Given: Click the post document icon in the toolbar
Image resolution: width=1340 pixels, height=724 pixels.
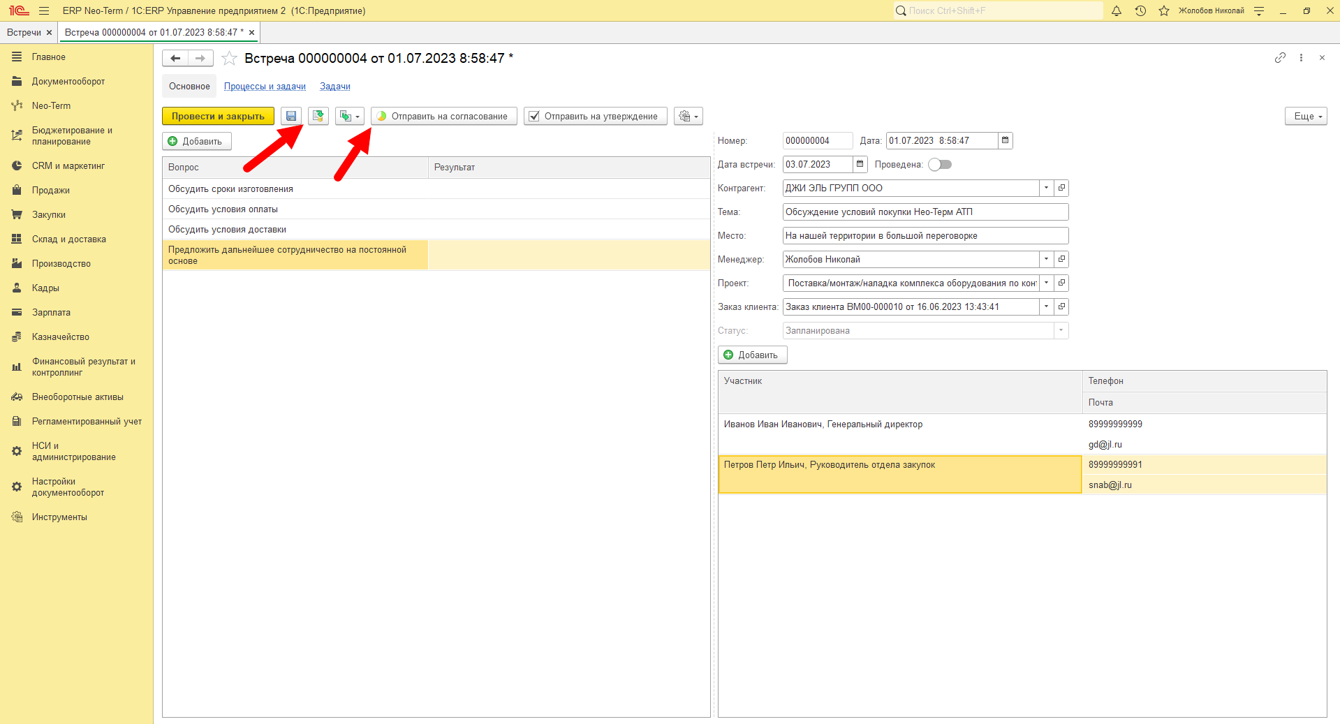Looking at the screenshot, I should click(318, 116).
